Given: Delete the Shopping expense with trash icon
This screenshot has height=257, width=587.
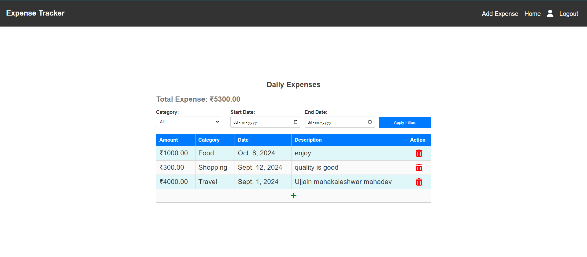Looking at the screenshot, I should (x=419, y=168).
